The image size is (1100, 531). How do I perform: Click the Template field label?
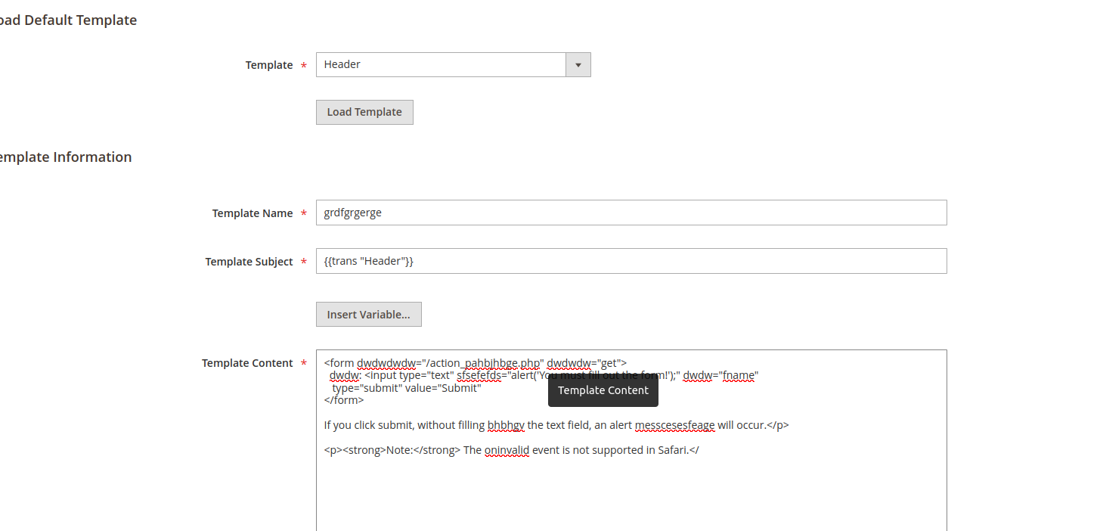[268, 65]
